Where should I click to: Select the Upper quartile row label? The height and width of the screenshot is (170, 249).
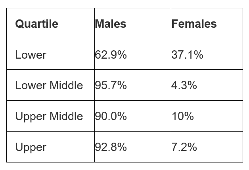[x=31, y=147]
